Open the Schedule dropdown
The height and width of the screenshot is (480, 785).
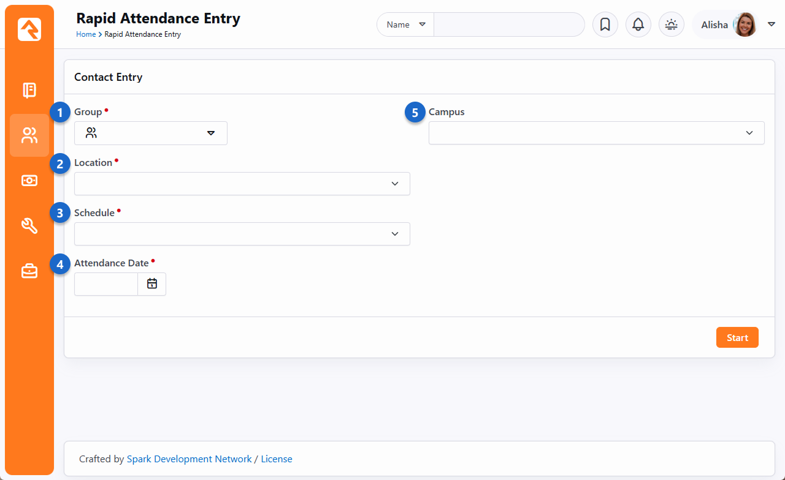242,234
